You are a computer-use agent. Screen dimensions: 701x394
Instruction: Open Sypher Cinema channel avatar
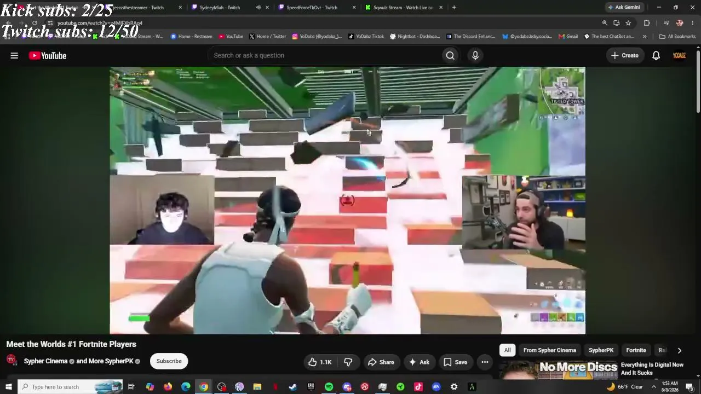coord(12,361)
